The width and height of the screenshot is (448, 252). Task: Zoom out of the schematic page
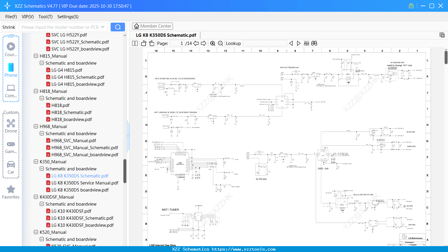[x=220, y=43]
